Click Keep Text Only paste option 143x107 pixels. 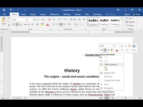(106, 69)
